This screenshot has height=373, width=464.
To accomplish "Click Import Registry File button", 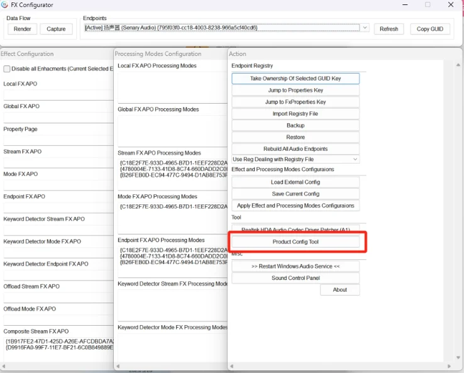I will [x=296, y=114].
